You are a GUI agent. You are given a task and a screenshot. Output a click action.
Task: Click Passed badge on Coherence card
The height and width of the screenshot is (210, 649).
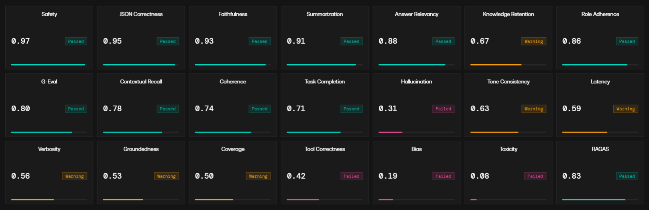[260, 109]
